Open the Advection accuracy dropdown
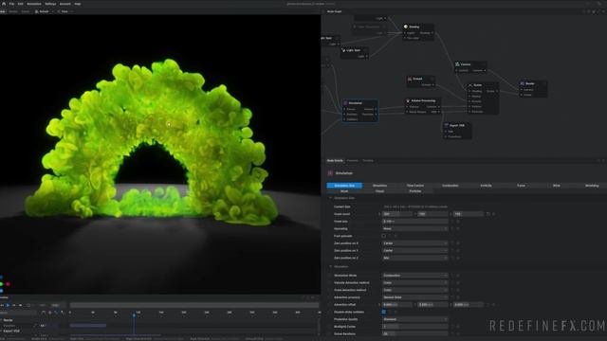The image size is (607, 341). click(x=414, y=297)
